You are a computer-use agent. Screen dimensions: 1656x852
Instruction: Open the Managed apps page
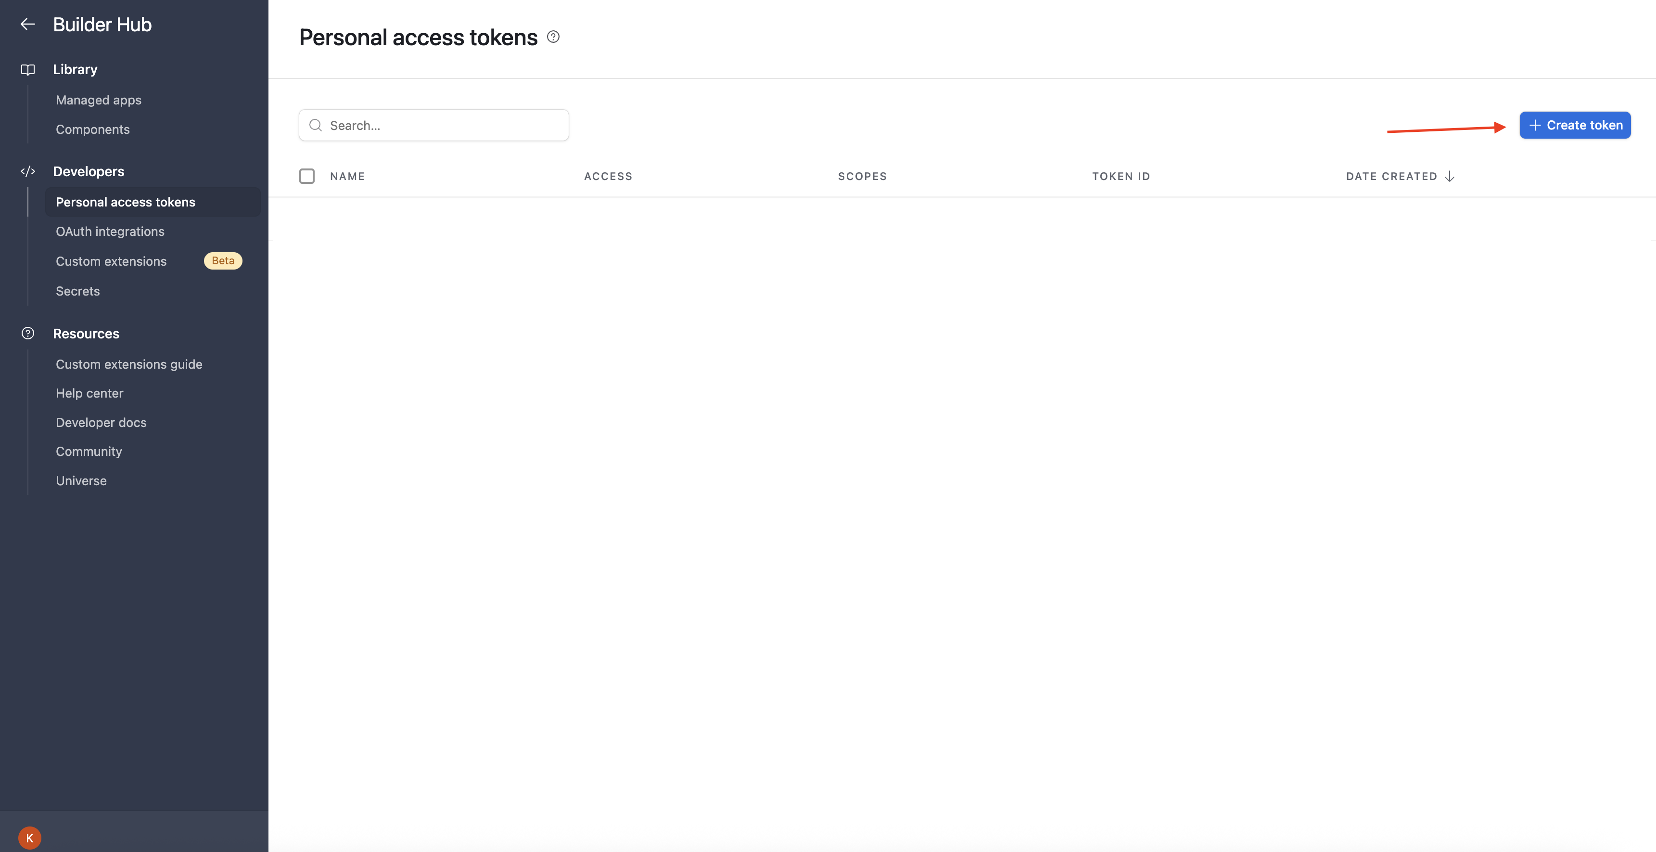click(x=98, y=100)
